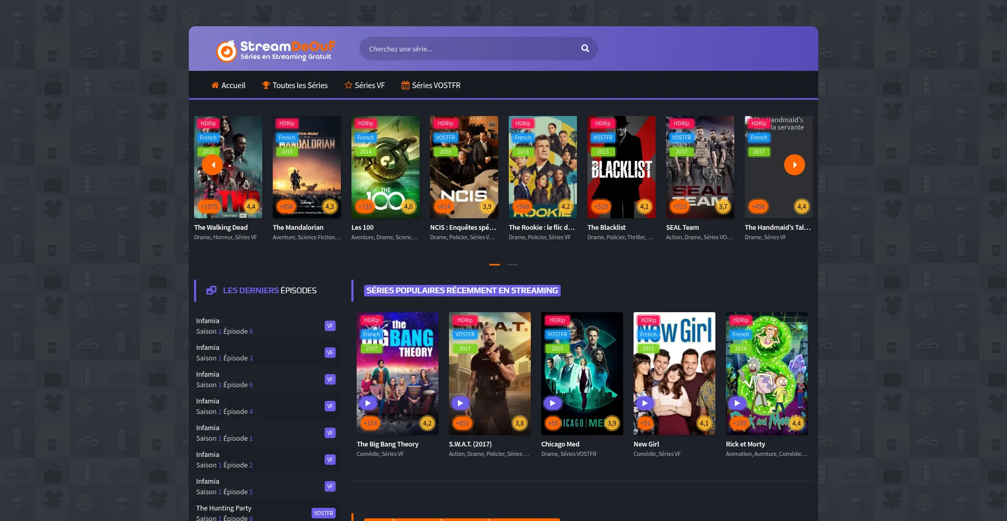Click the 3,7 rating on SEAL Team
The height and width of the screenshot is (521, 1007).
(x=723, y=206)
